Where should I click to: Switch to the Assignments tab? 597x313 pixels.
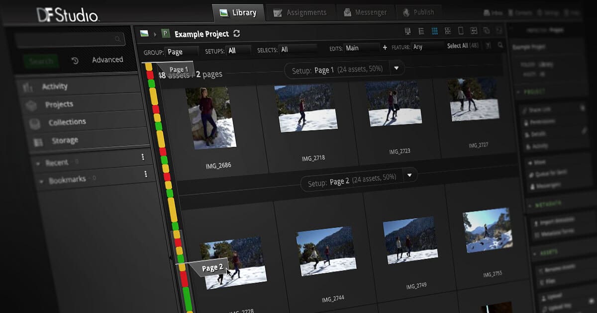pos(300,12)
